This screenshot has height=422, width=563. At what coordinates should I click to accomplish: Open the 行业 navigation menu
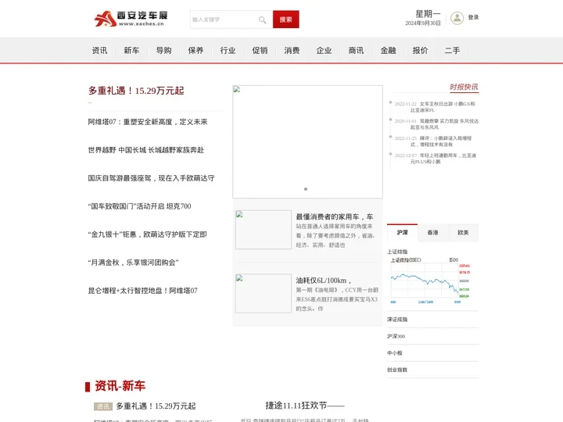pos(228,51)
